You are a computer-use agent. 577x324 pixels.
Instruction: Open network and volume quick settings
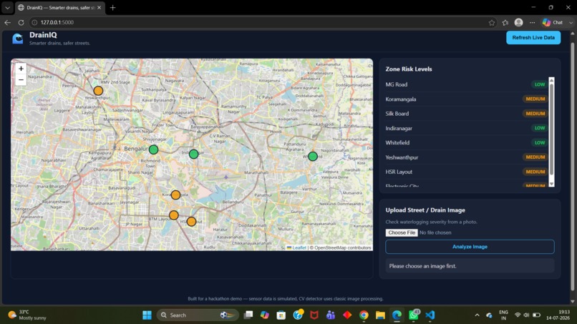point(527,315)
